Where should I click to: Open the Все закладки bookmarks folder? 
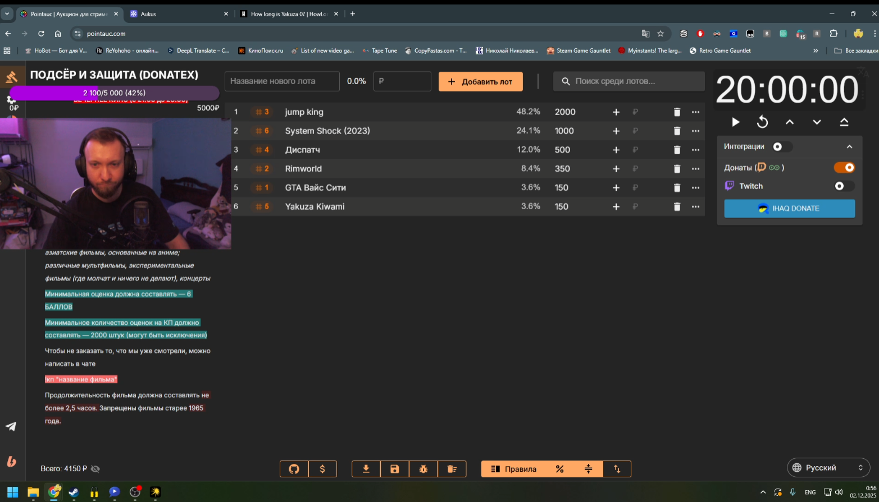pos(856,50)
